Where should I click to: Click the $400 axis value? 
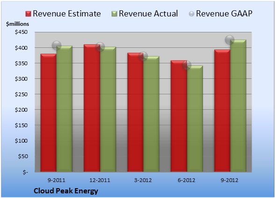(21, 48)
